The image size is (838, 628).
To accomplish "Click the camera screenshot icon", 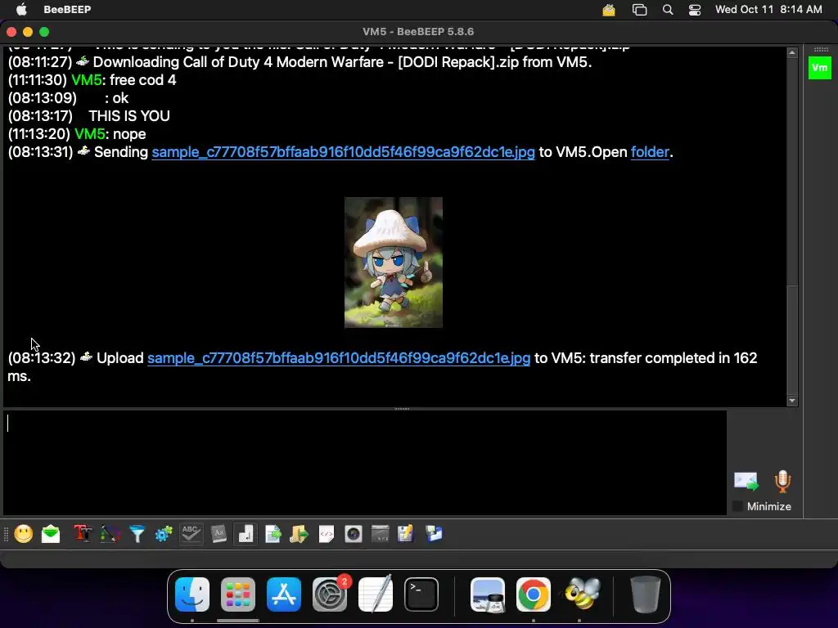I will tap(354, 533).
